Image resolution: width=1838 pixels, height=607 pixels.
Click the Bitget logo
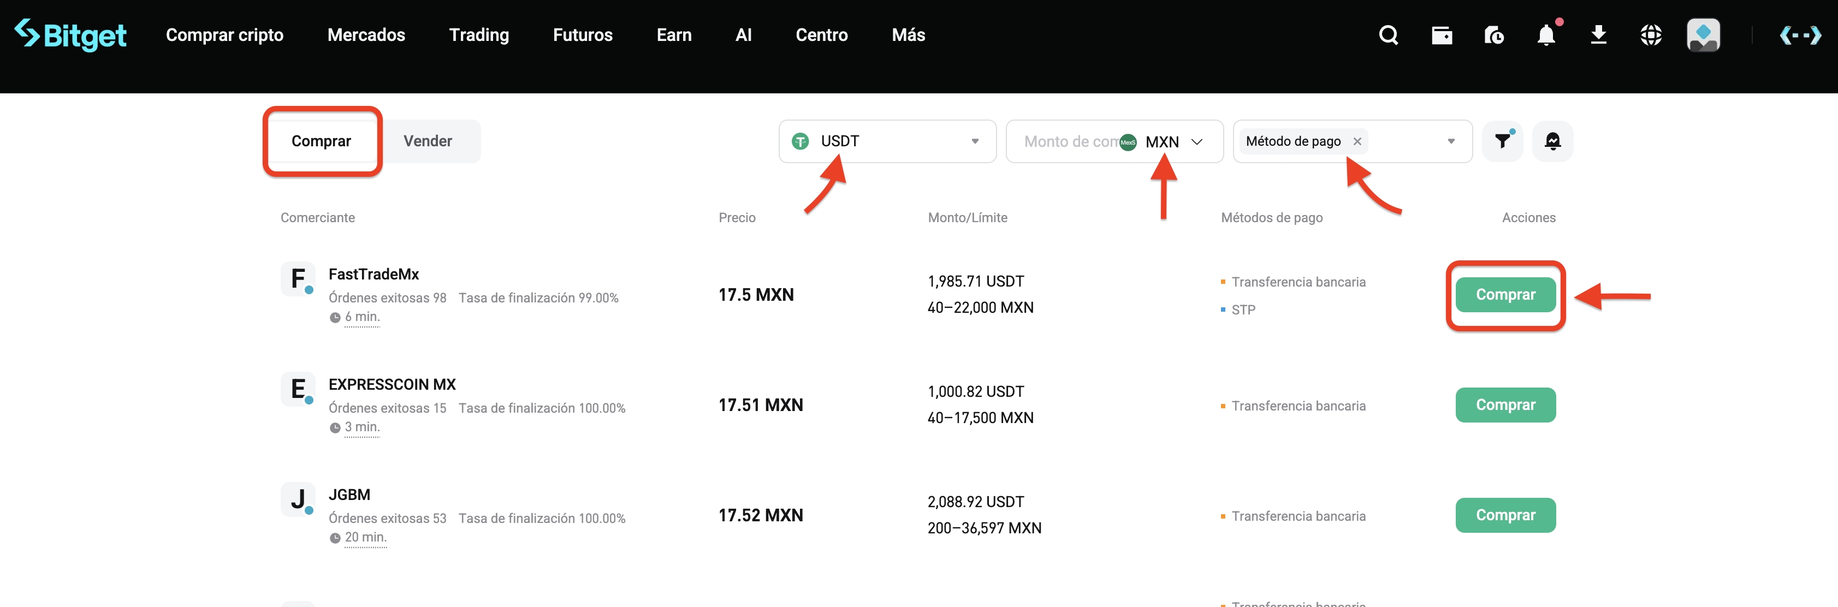[x=72, y=34]
